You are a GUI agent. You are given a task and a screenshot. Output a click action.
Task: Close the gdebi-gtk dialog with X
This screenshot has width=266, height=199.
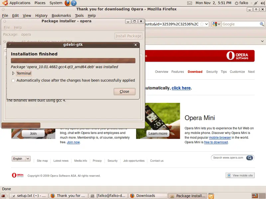pyautogui.click(x=136, y=45)
